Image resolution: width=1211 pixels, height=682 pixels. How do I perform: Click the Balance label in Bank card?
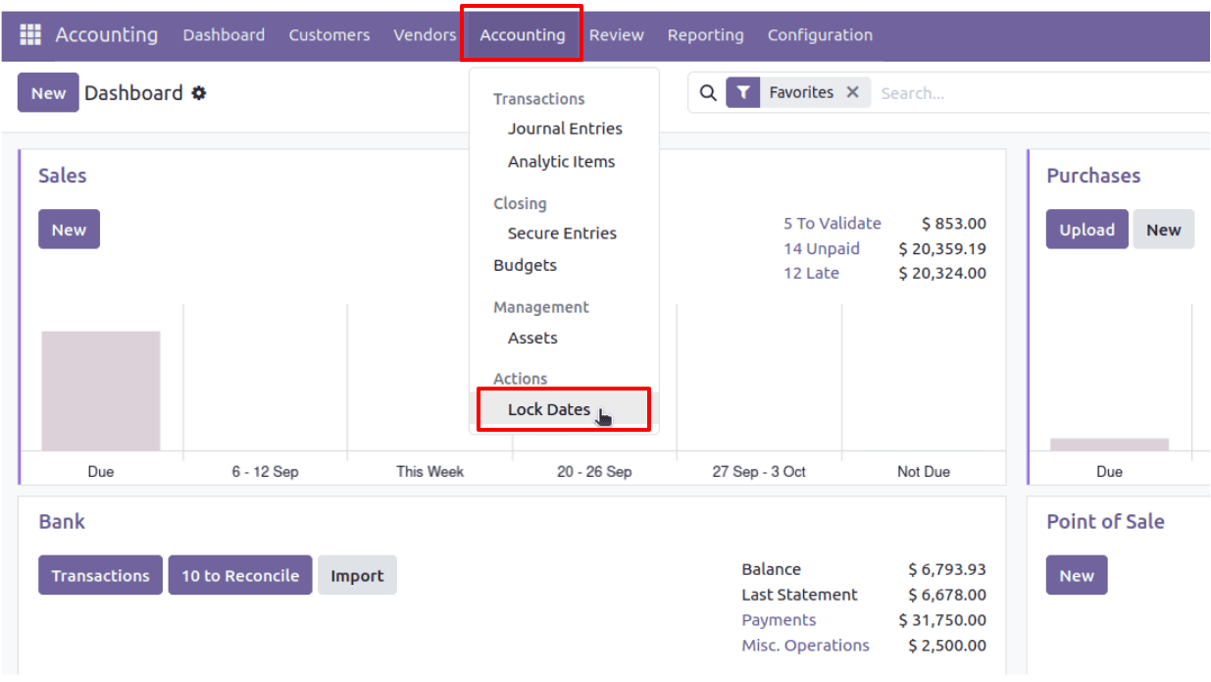coord(772,569)
